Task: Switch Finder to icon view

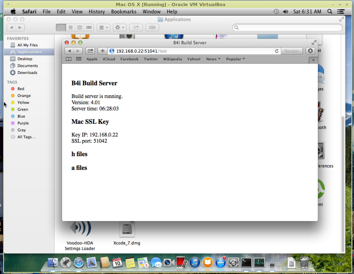Action: (x=61, y=27)
